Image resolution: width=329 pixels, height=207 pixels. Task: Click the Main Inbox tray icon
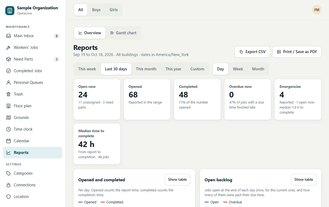(8, 36)
